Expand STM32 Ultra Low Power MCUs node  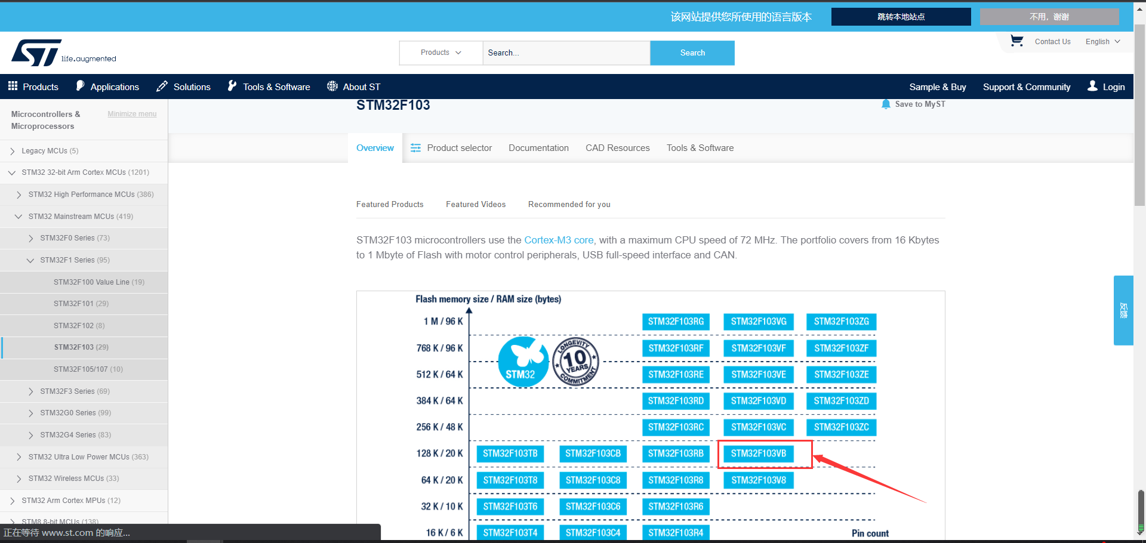19,457
